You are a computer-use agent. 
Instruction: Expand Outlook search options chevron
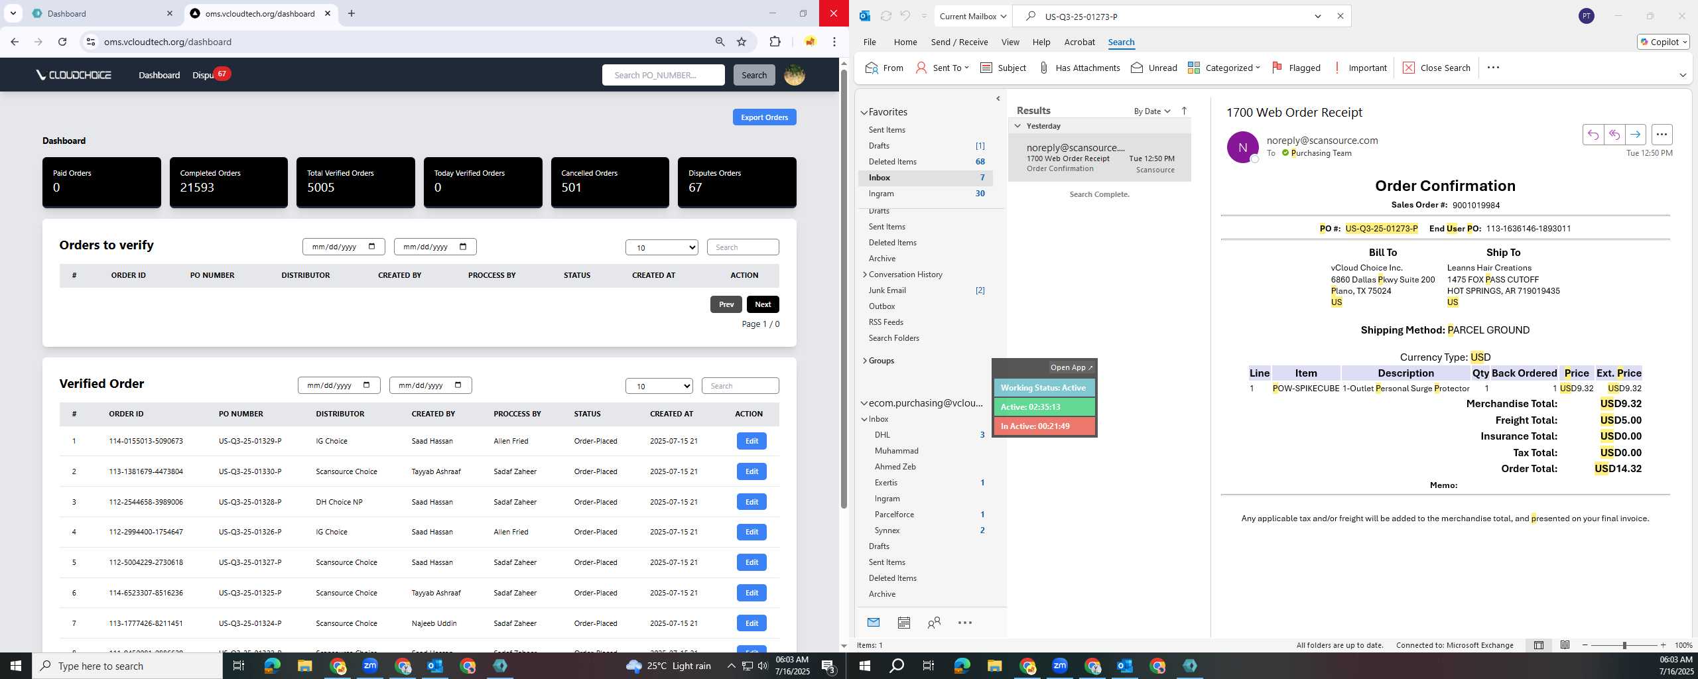click(1318, 16)
